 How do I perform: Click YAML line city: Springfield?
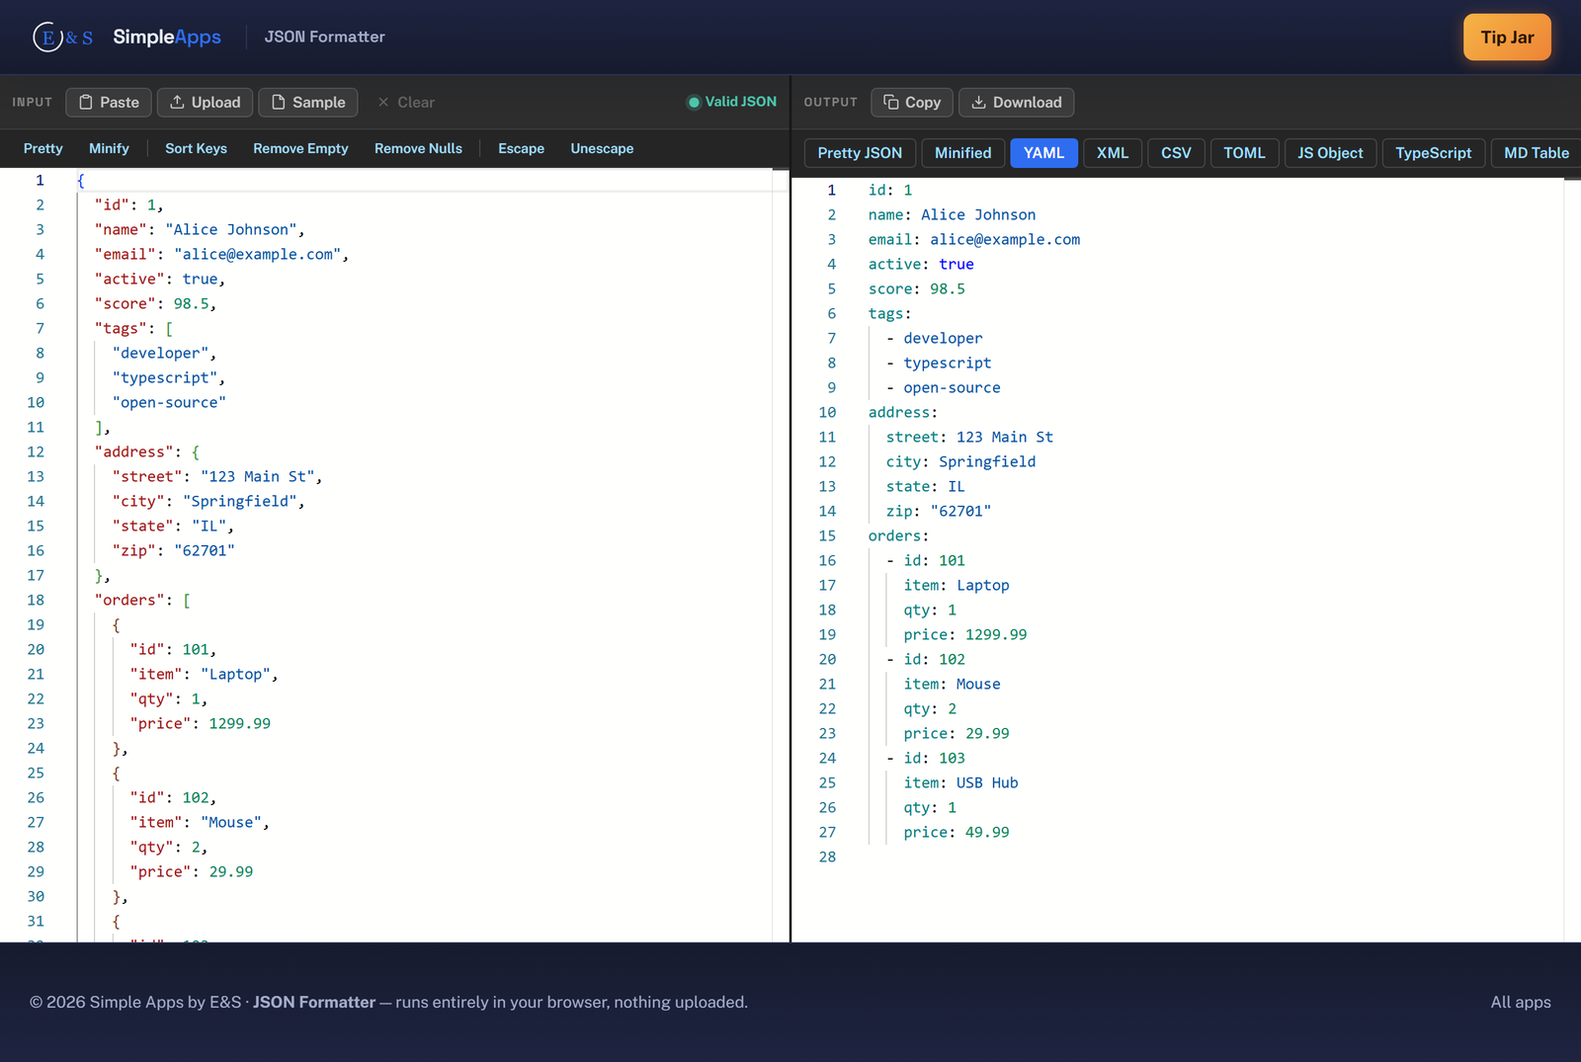pos(961,461)
